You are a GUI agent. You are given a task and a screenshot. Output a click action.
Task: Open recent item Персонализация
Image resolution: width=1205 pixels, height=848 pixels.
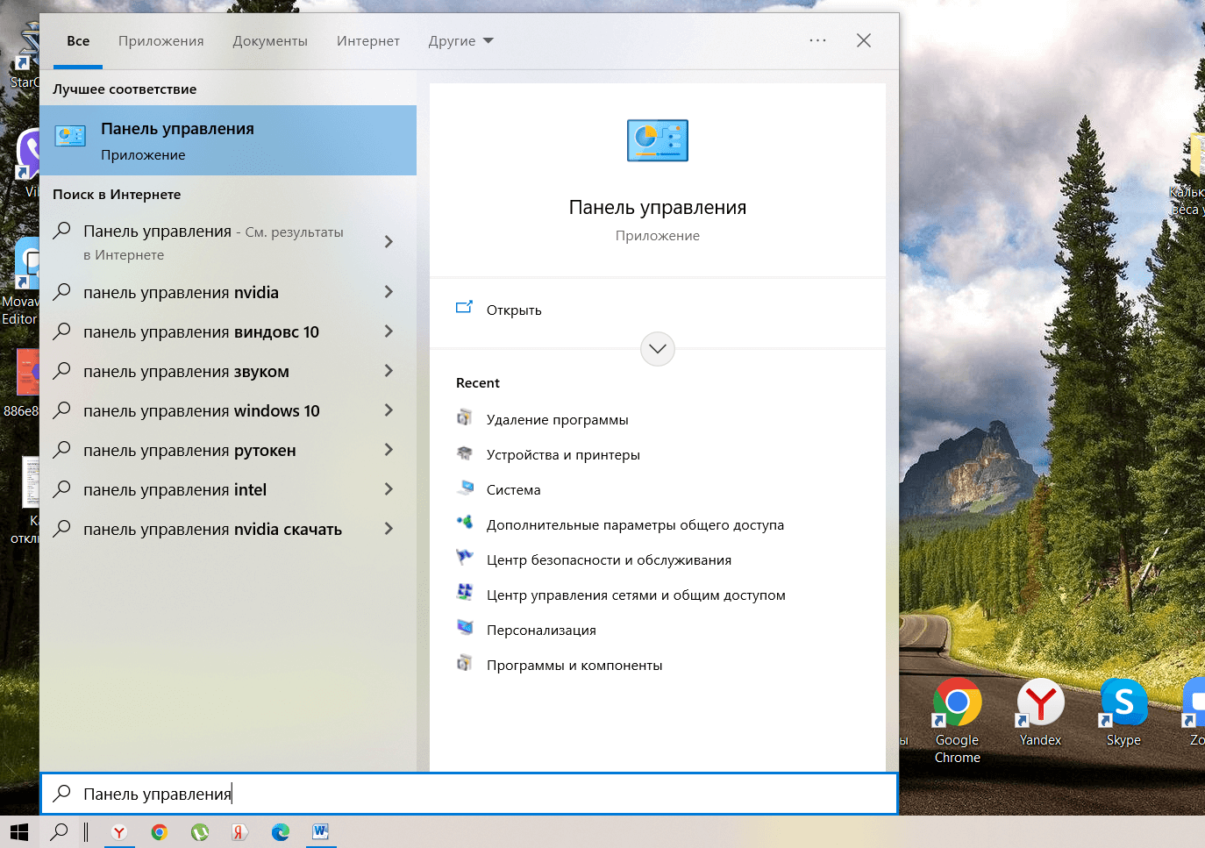pos(541,631)
